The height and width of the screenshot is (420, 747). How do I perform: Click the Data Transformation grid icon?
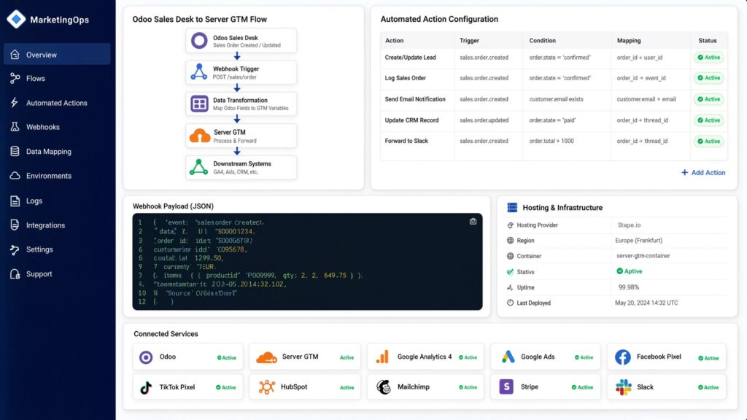[199, 104]
